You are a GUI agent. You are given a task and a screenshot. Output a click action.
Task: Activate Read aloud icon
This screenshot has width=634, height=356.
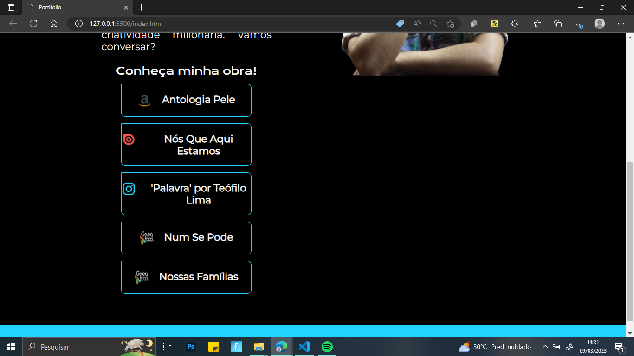tap(417, 24)
